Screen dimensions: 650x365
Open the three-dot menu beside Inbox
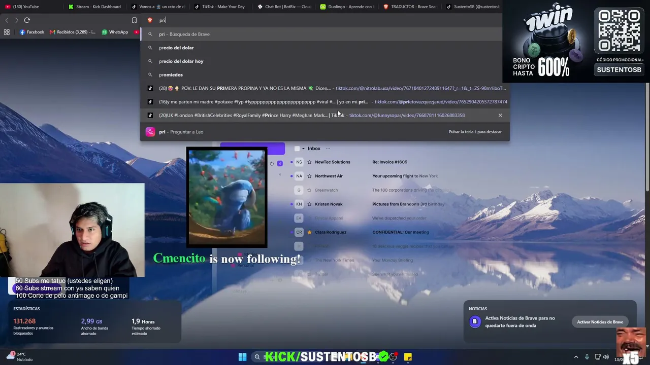click(328, 149)
